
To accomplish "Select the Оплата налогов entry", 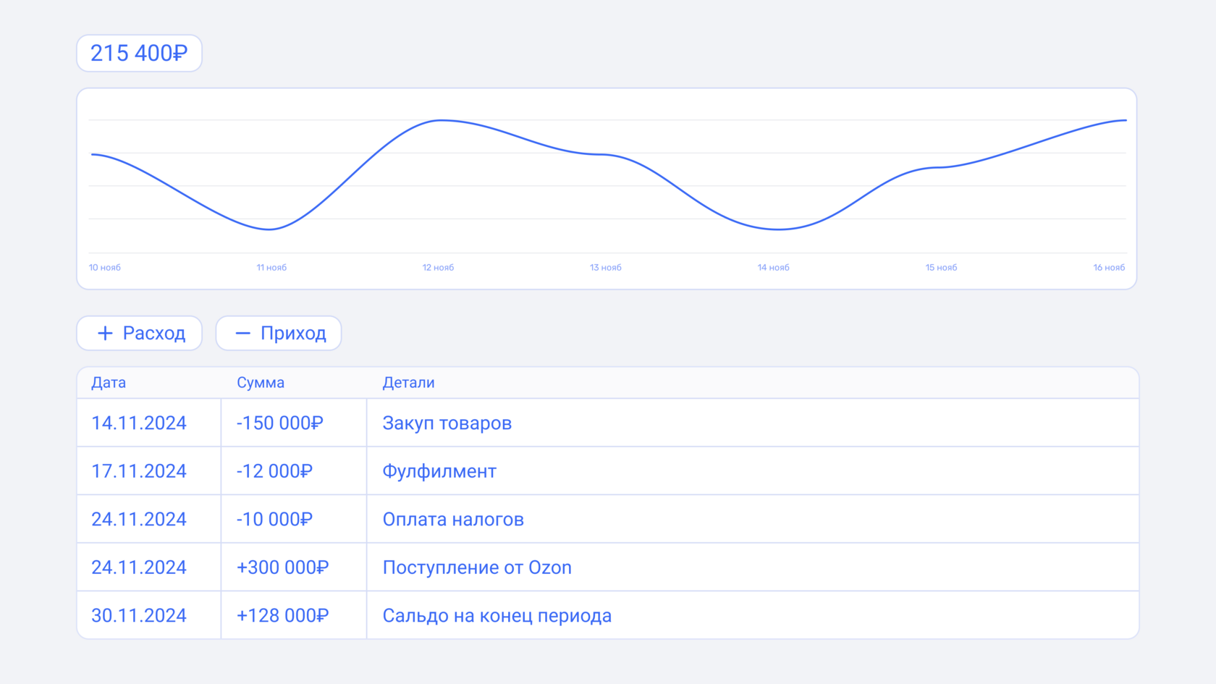I will point(453,520).
